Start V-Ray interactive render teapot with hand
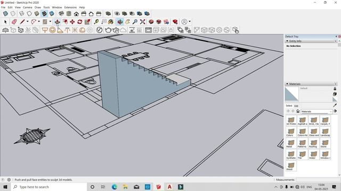Image resolution: width=341 pixels, height=191 pixels. tap(116, 30)
